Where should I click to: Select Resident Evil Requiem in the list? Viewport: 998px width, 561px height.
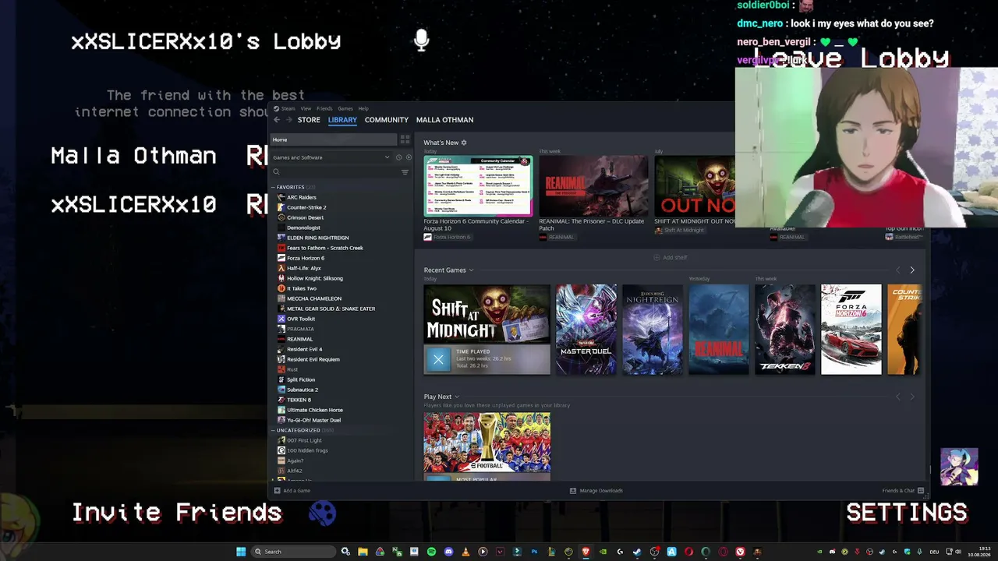click(x=313, y=359)
